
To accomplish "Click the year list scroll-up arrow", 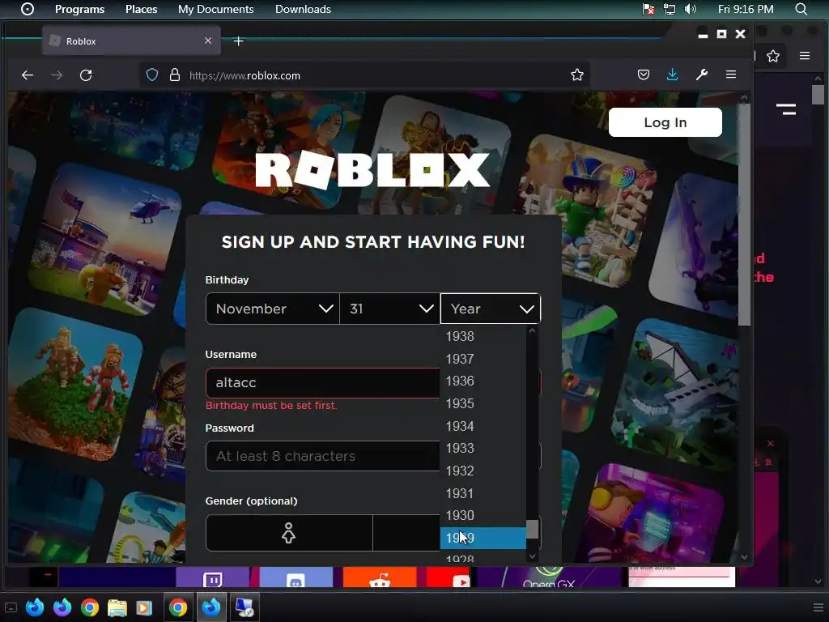I will pyautogui.click(x=533, y=330).
